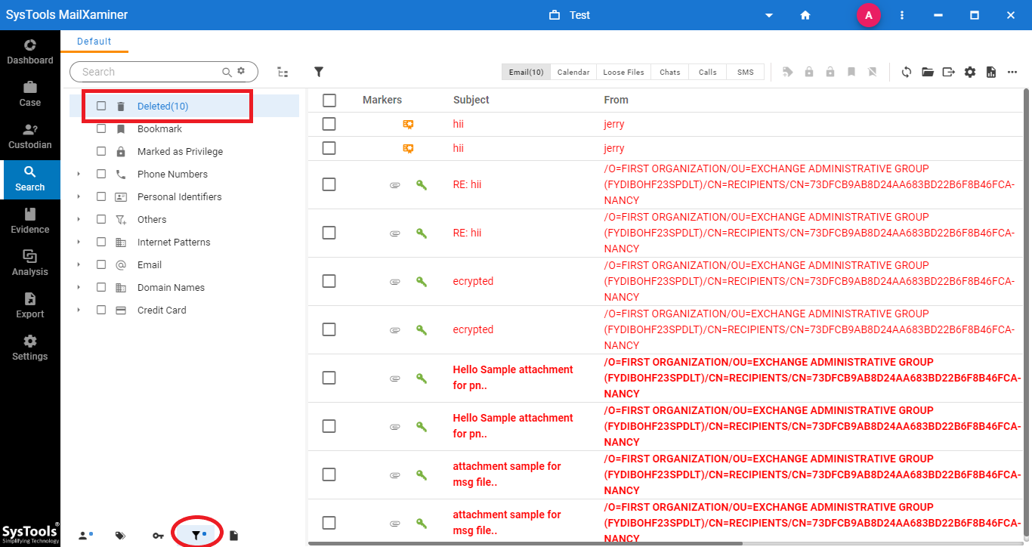This screenshot has width=1032, height=547.
Task: Expand the Others tree node
Action: click(79, 220)
